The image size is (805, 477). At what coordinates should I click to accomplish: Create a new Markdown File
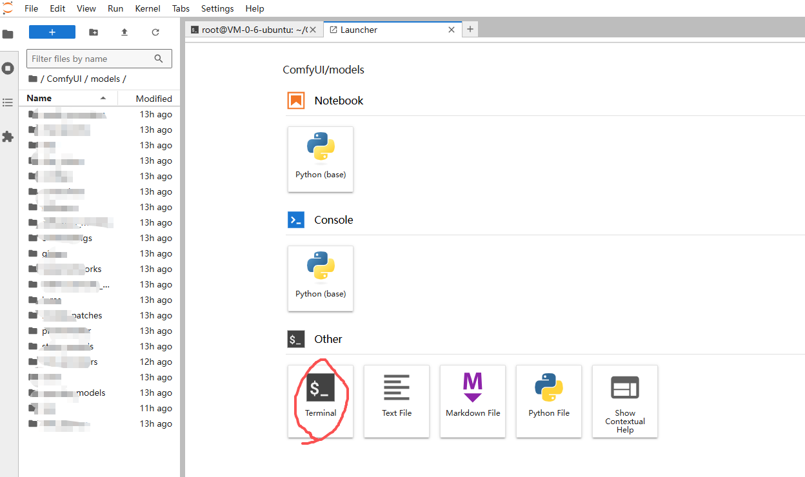tap(473, 401)
